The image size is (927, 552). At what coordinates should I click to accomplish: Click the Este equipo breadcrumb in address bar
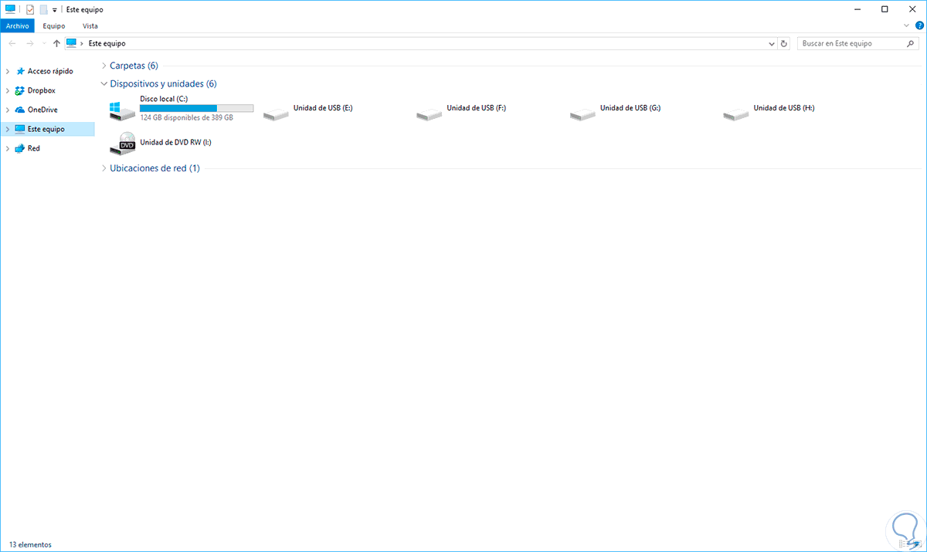click(x=107, y=44)
